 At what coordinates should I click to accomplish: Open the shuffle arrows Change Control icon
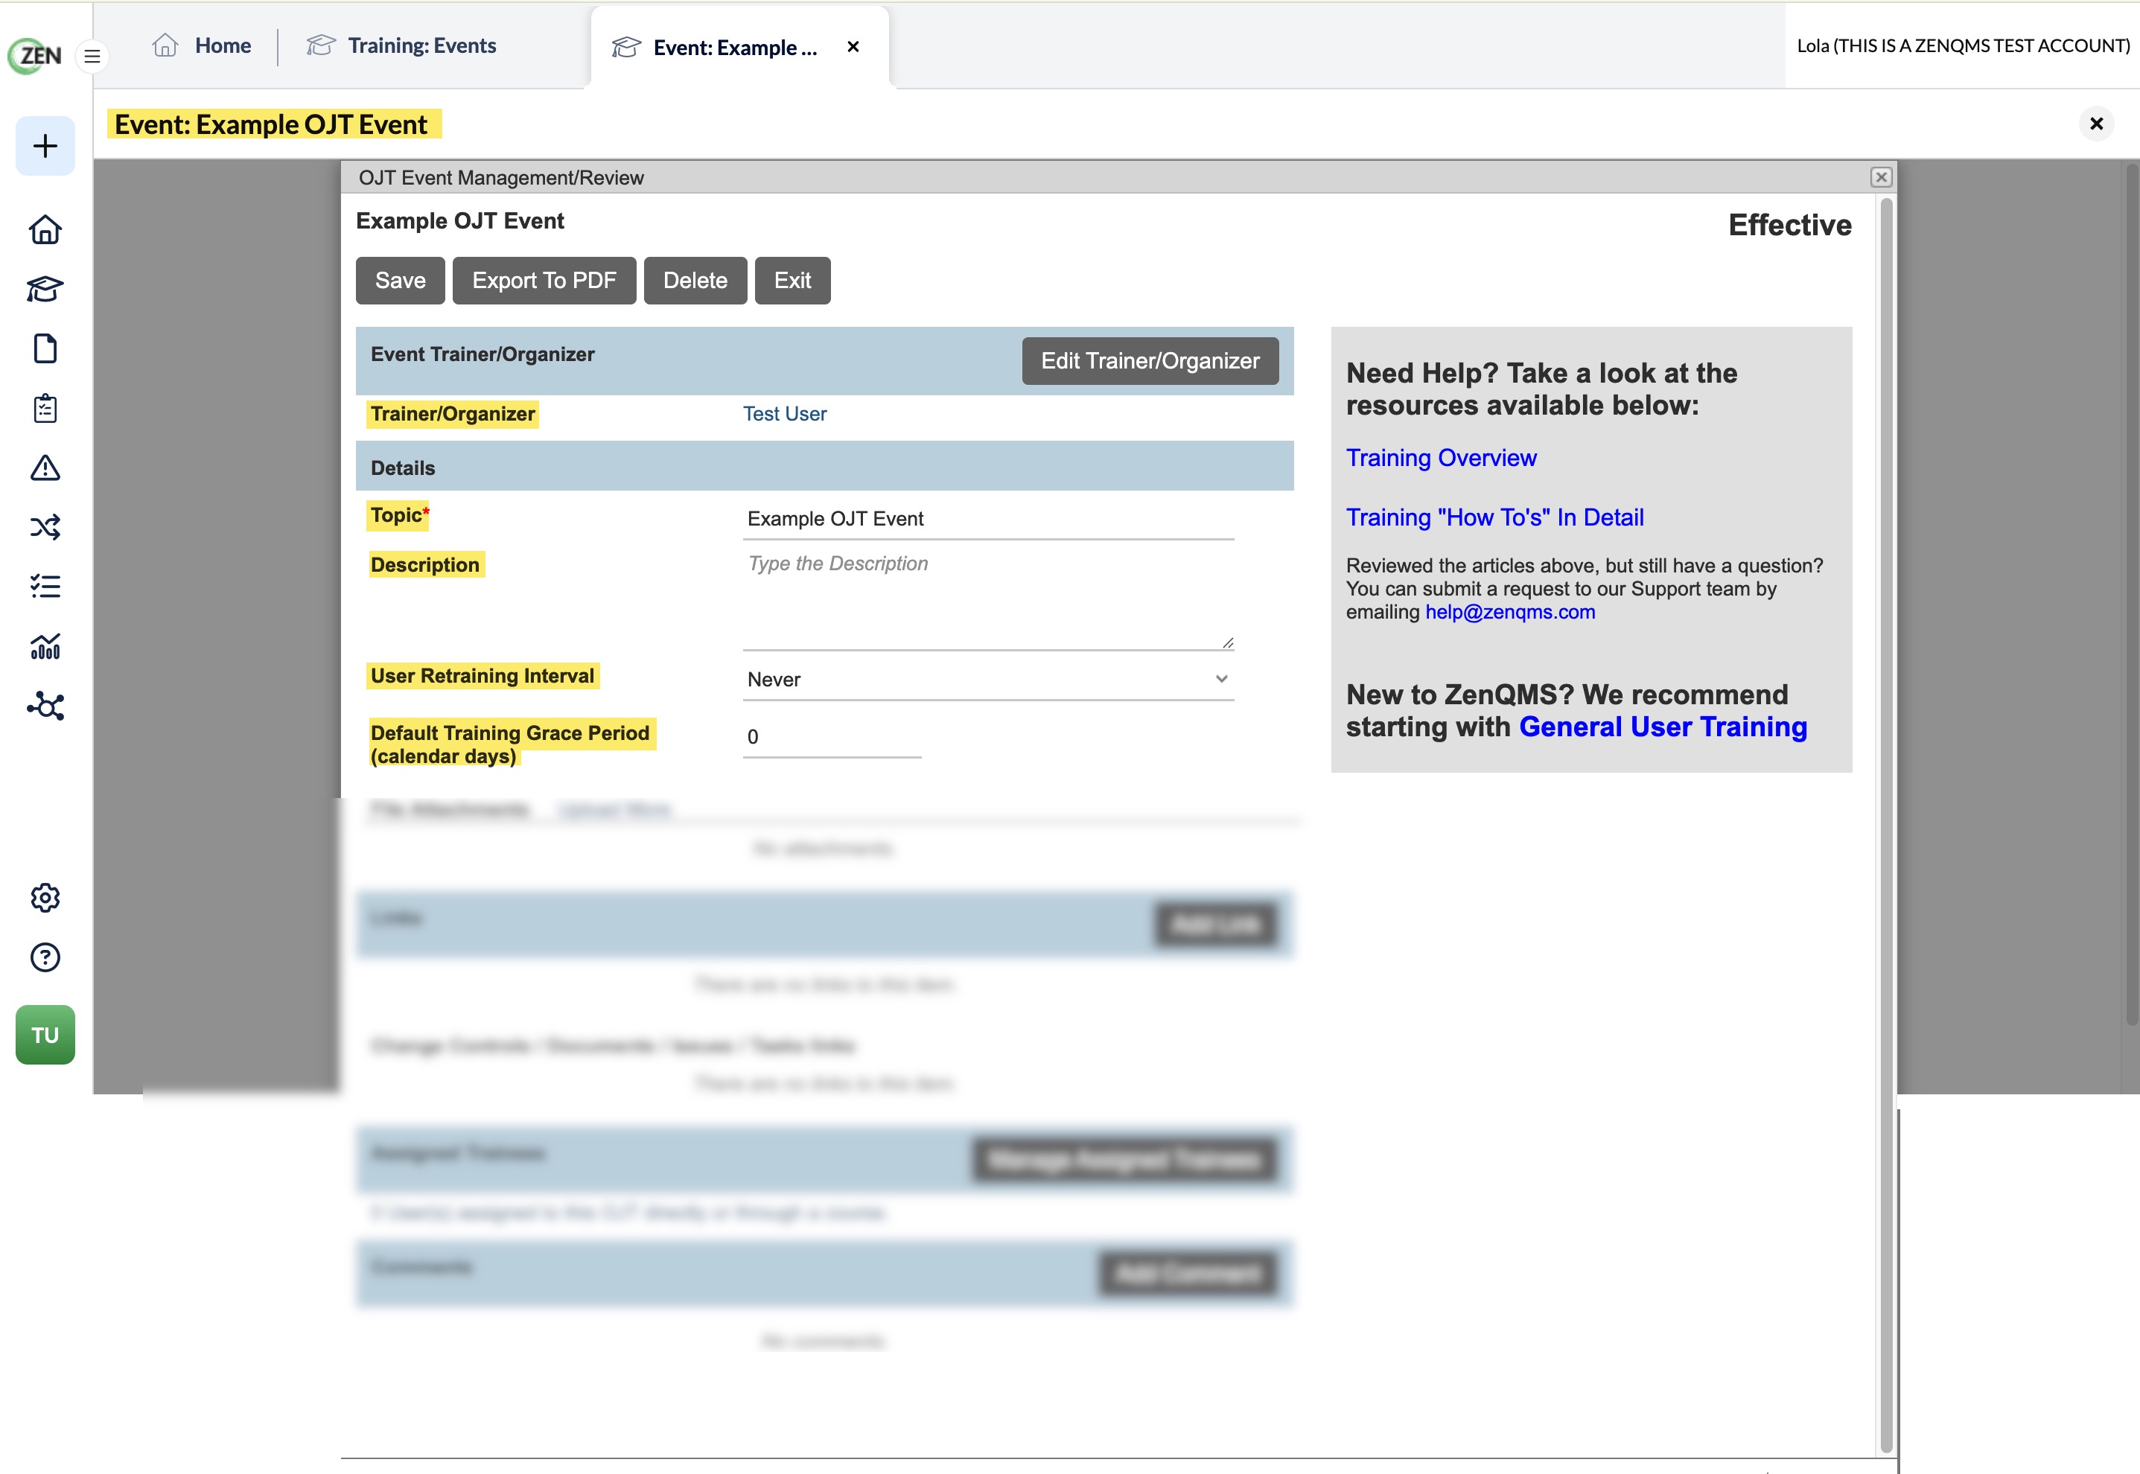coord(45,527)
